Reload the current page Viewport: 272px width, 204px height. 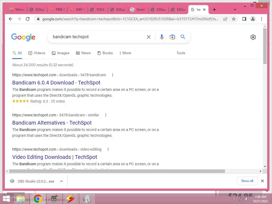[x=28, y=19]
